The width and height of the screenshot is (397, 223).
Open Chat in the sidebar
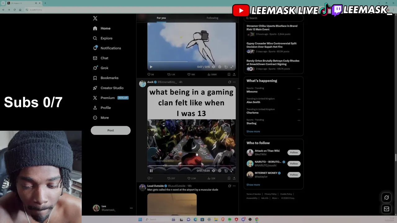click(x=100, y=58)
